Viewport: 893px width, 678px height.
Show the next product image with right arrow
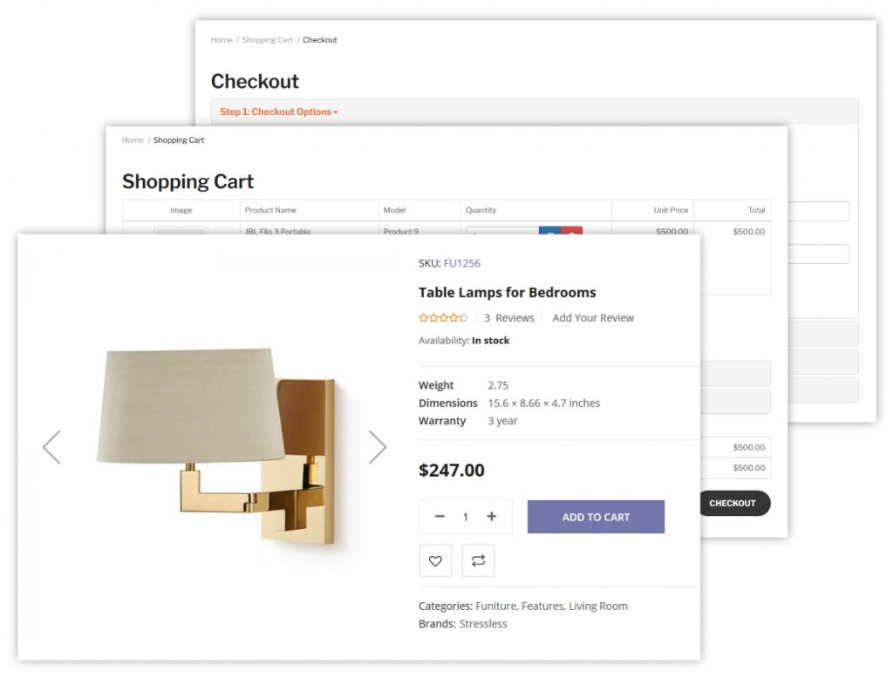[x=378, y=446]
